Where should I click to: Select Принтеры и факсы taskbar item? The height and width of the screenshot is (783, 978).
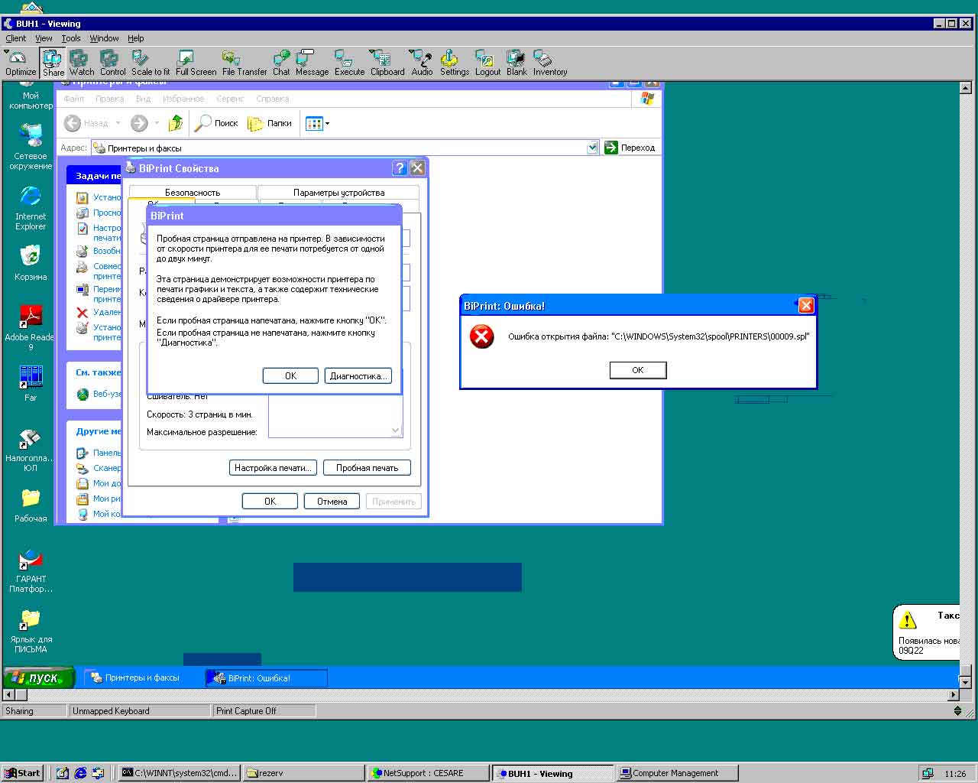(142, 677)
